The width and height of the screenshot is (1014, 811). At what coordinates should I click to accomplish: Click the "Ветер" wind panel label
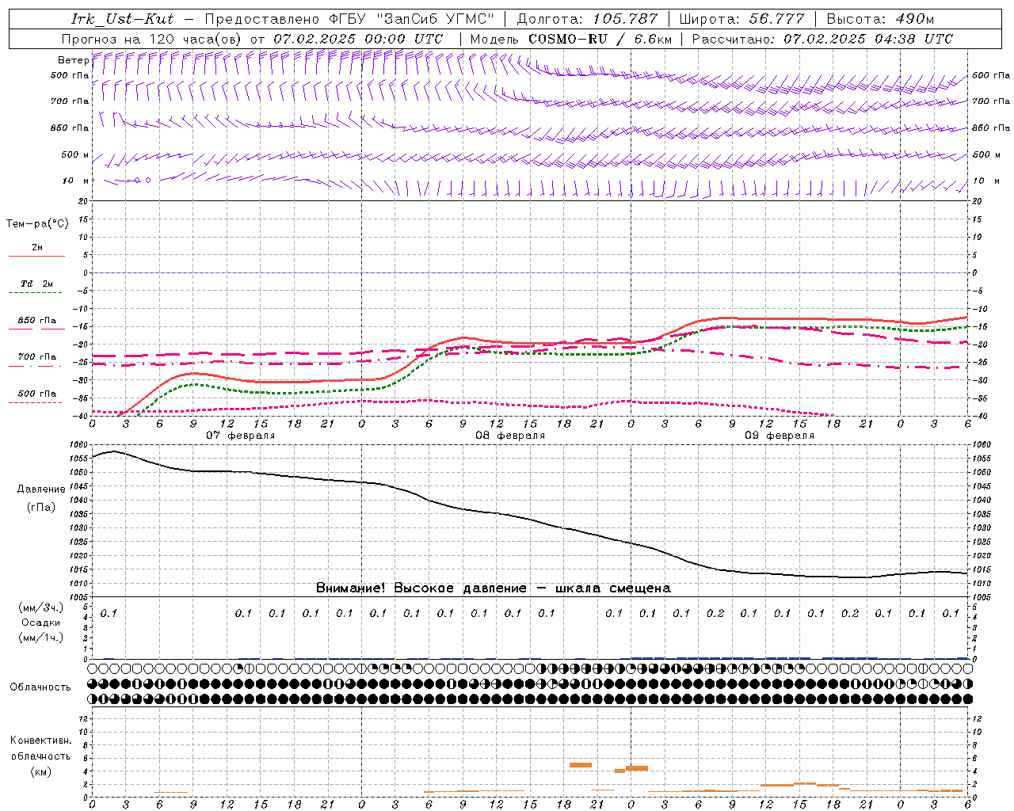click(x=73, y=60)
